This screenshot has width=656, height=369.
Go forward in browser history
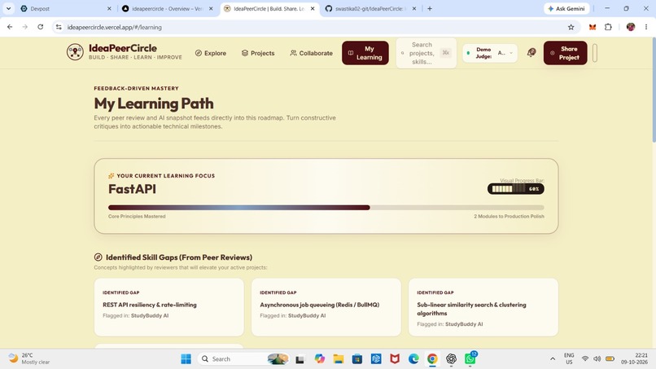pyautogui.click(x=25, y=27)
